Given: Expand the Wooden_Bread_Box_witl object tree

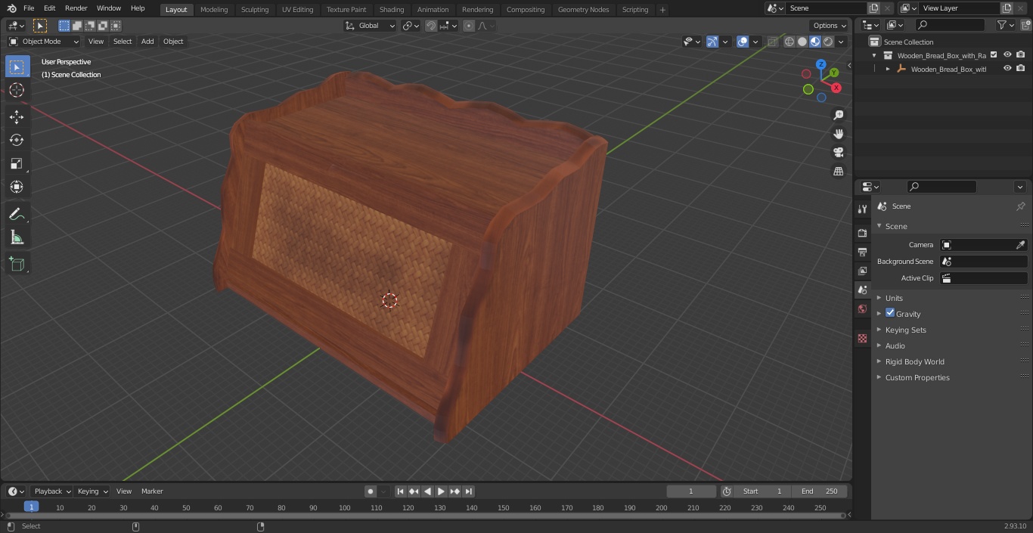Looking at the screenshot, I should click(x=888, y=69).
